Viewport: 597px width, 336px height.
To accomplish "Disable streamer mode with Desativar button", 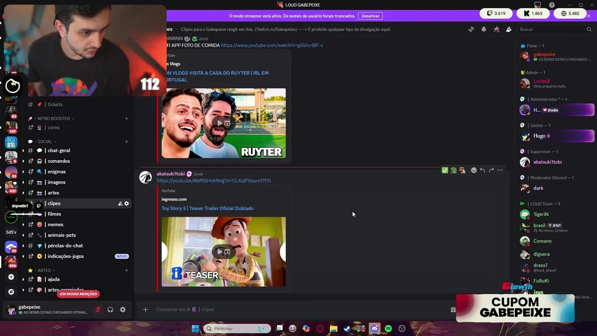I will [370, 16].
